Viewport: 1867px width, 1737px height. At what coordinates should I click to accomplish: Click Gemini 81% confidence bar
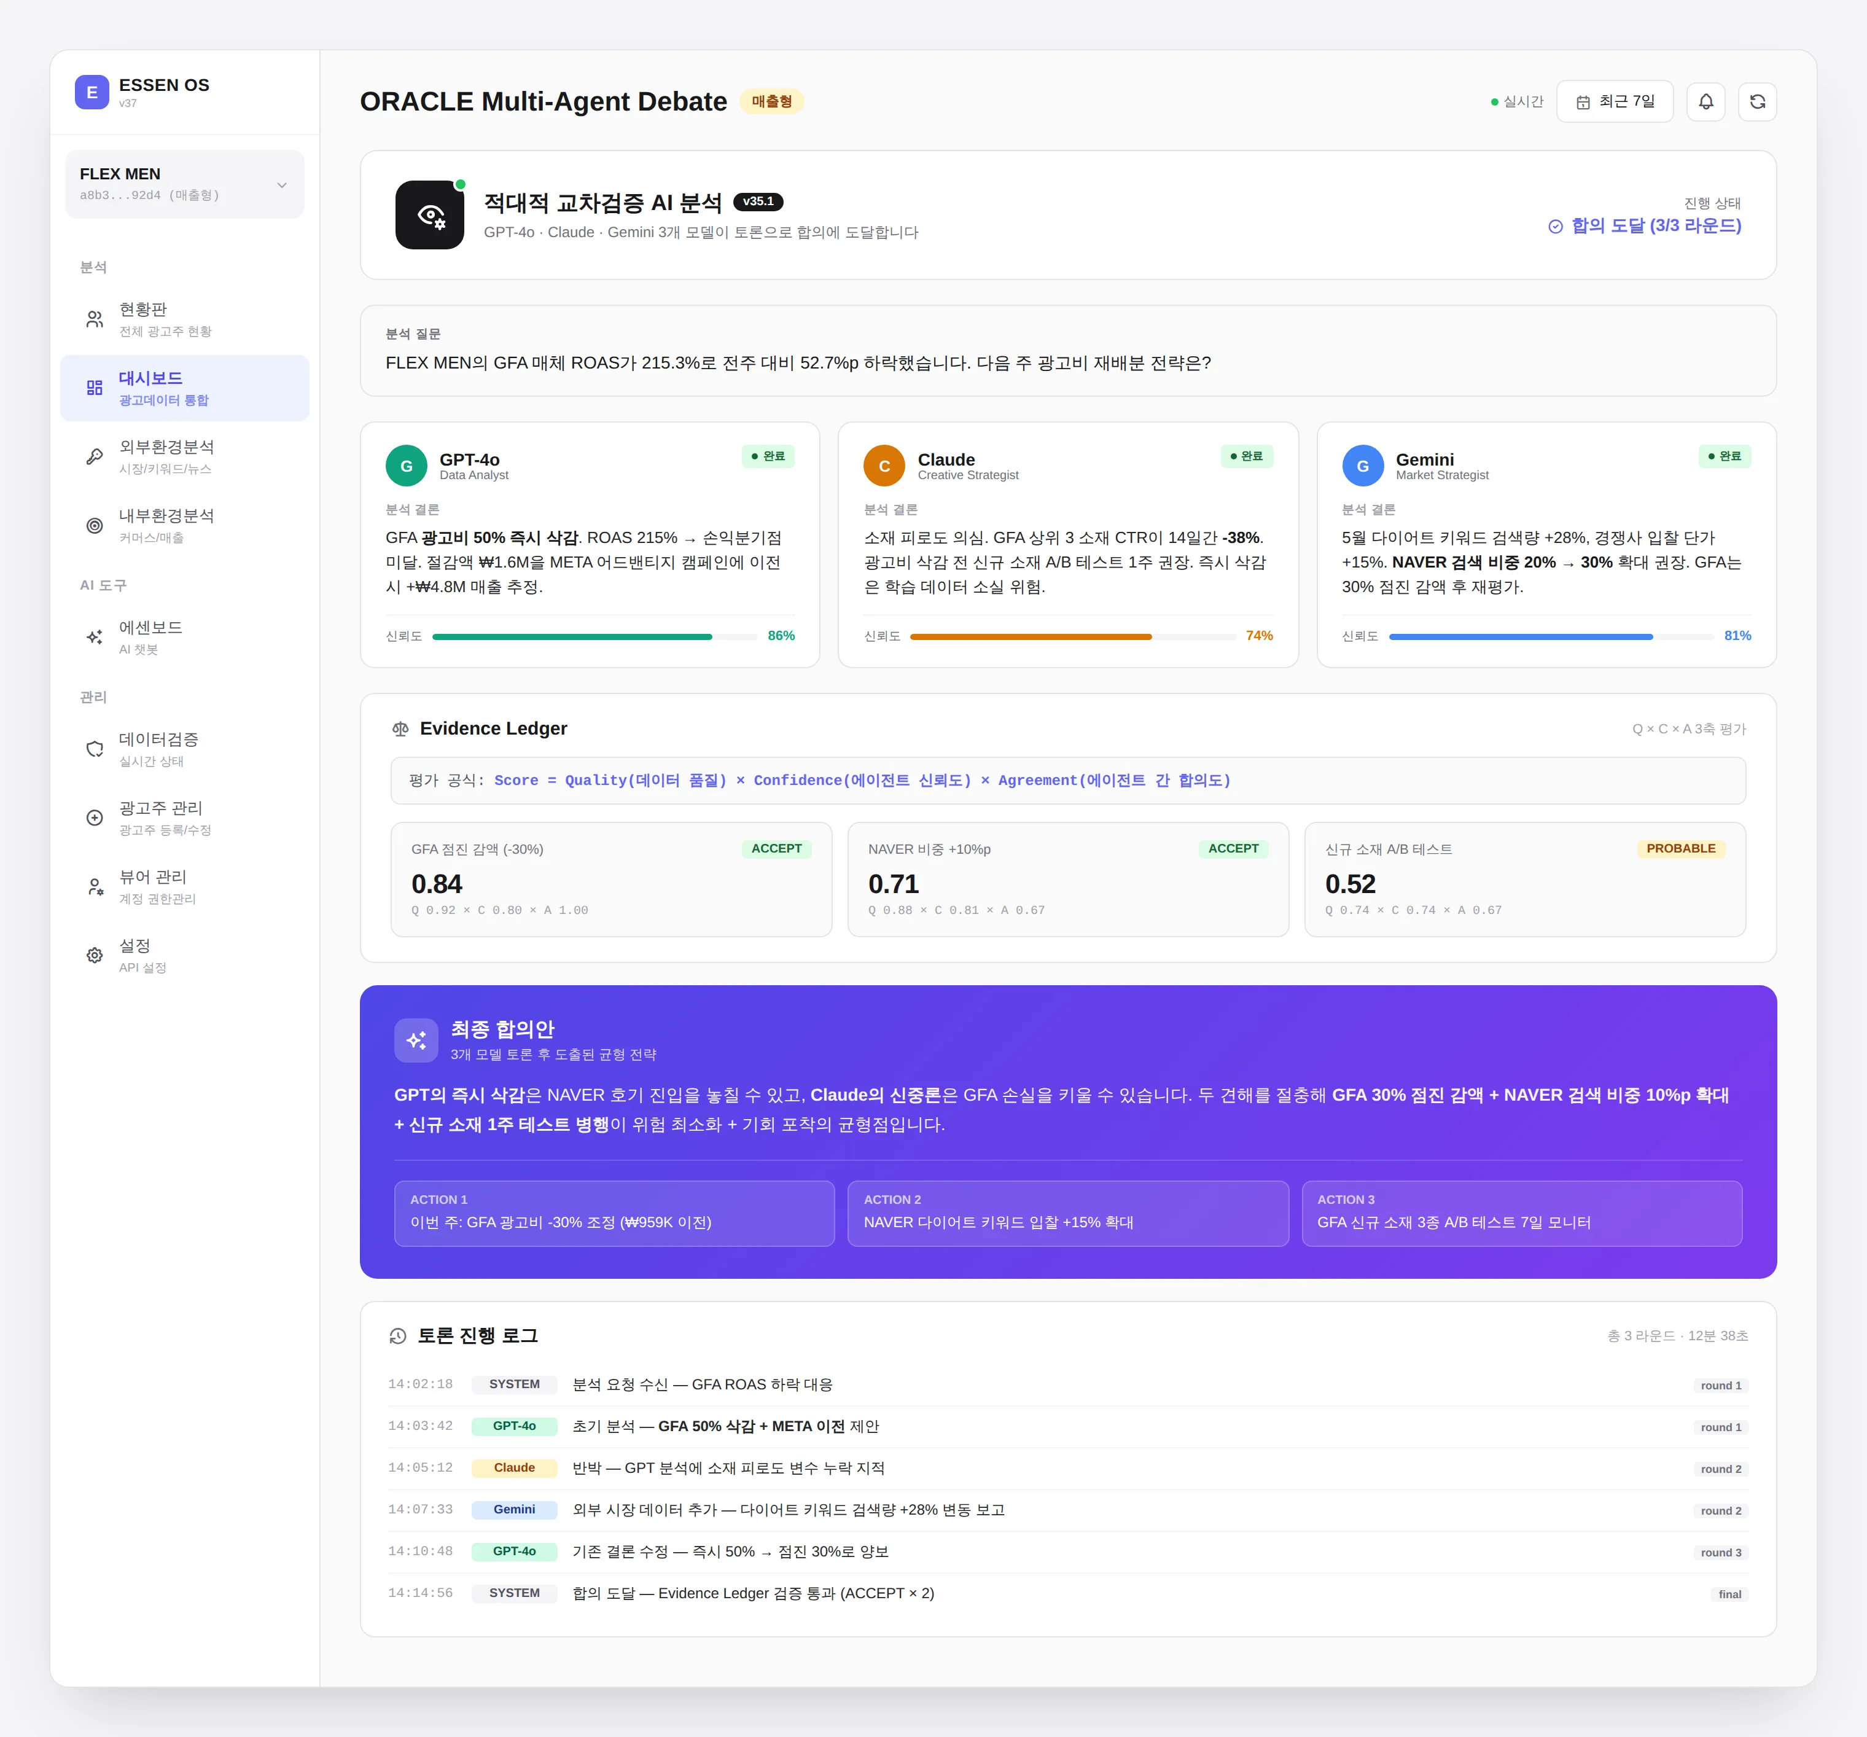1551,637
